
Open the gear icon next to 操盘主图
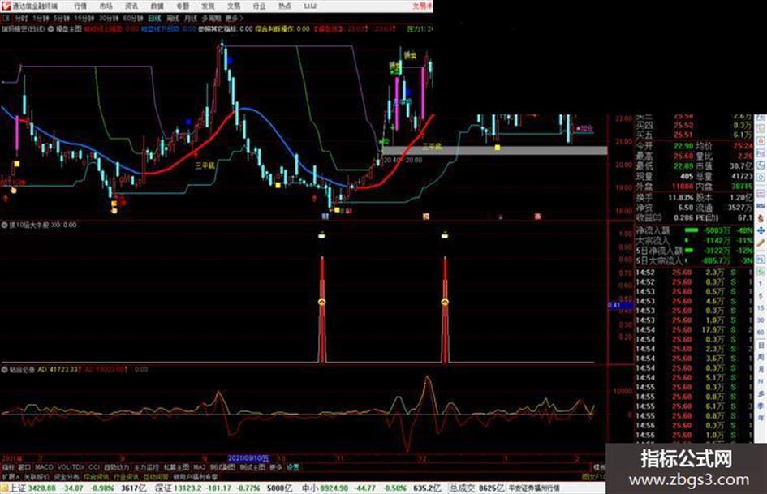[51, 29]
